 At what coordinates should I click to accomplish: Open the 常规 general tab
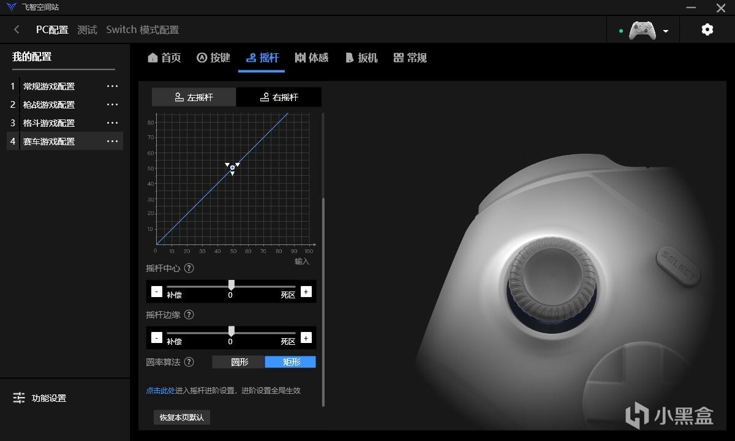pos(410,58)
